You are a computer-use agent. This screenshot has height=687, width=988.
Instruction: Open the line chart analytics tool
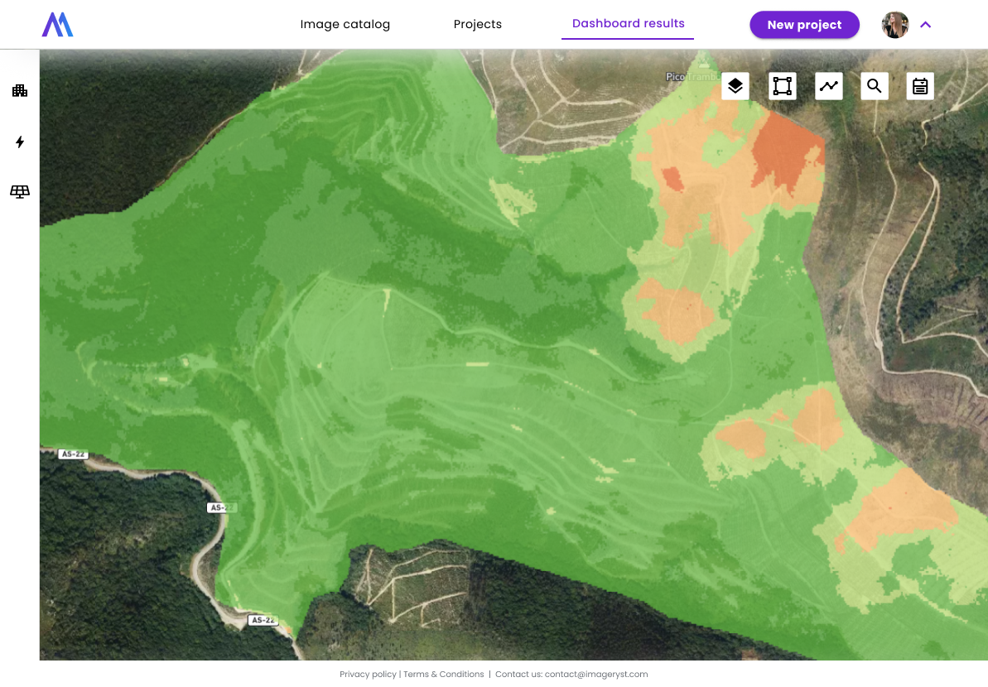(829, 86)
